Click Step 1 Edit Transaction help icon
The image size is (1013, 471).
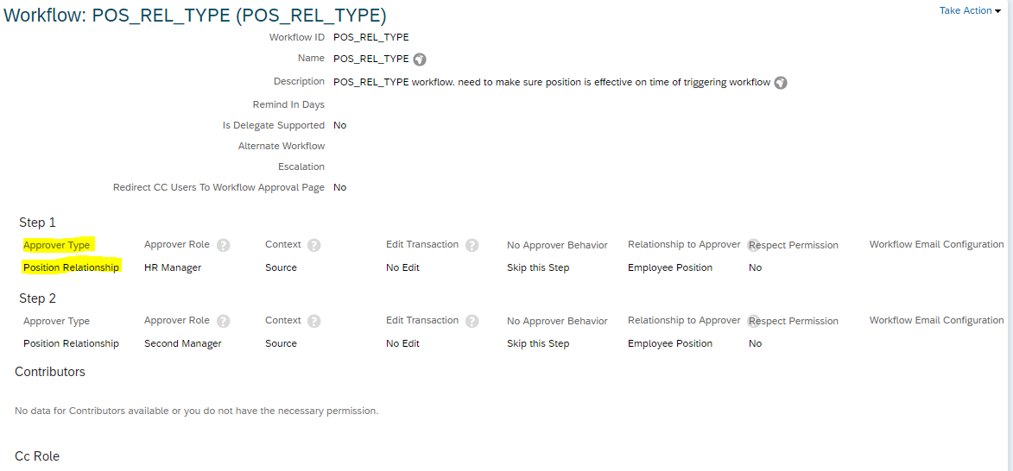pyautogui.click(x=472, y=245)
